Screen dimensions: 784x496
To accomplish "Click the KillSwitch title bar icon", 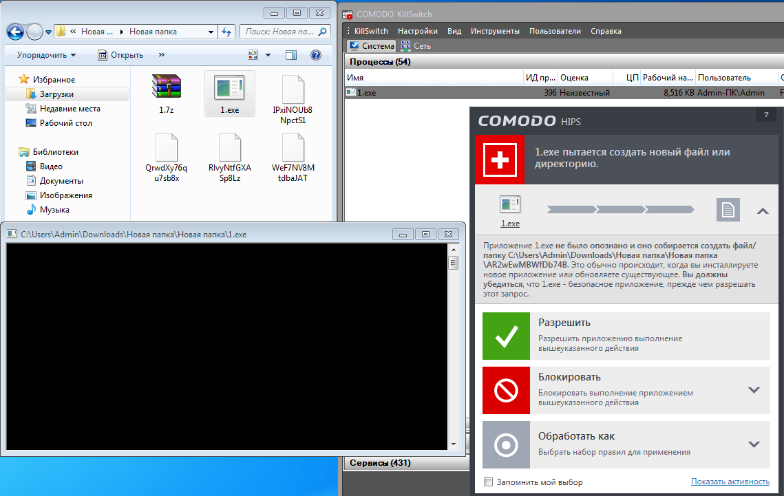I will (348, 14).
